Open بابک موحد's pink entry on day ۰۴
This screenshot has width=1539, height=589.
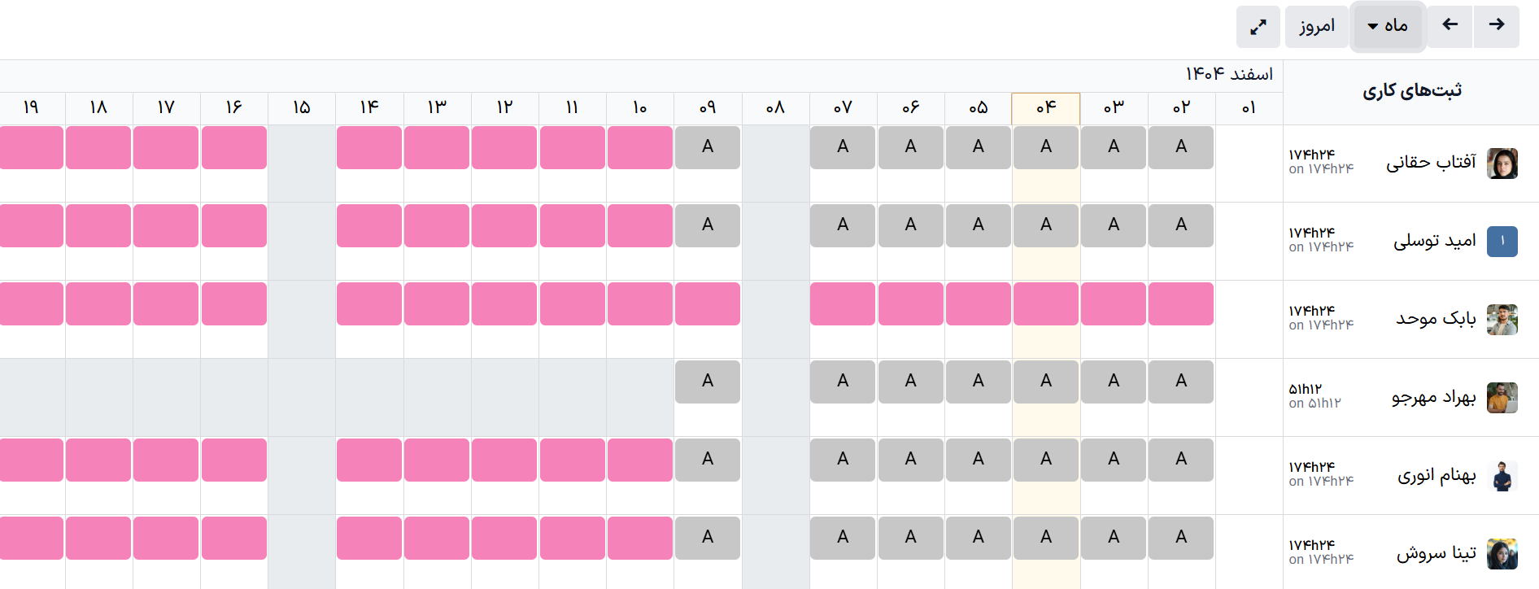pos(1046,303)
